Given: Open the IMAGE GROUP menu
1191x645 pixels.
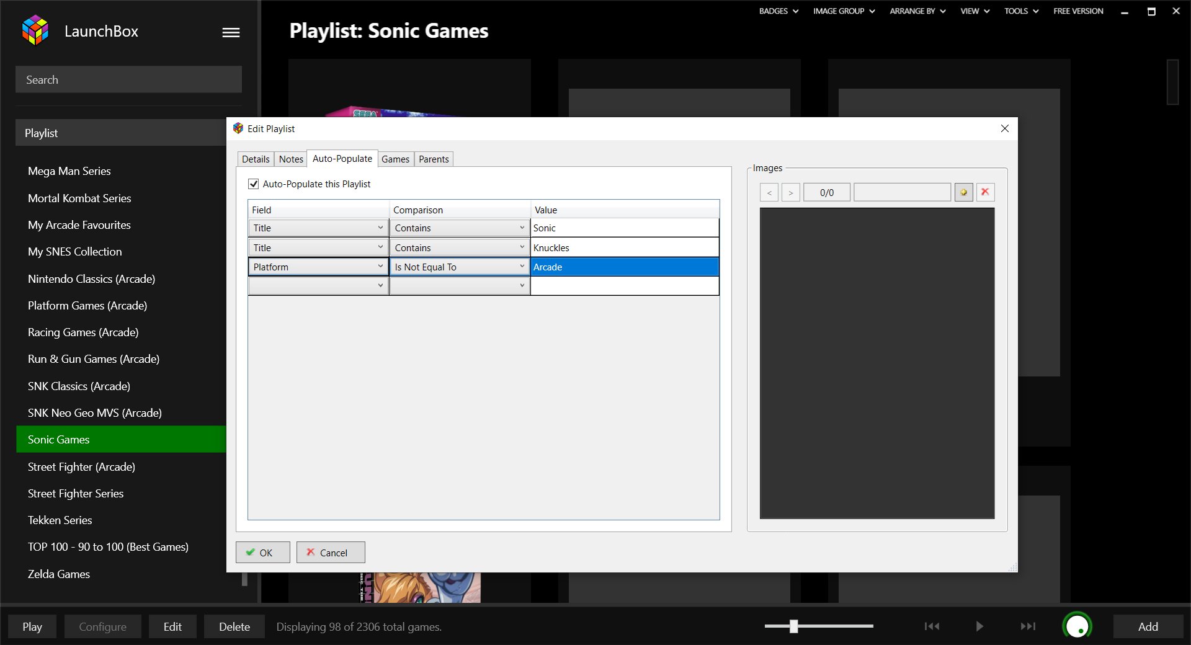Looking at the screenshot, I should coord(844,11).
